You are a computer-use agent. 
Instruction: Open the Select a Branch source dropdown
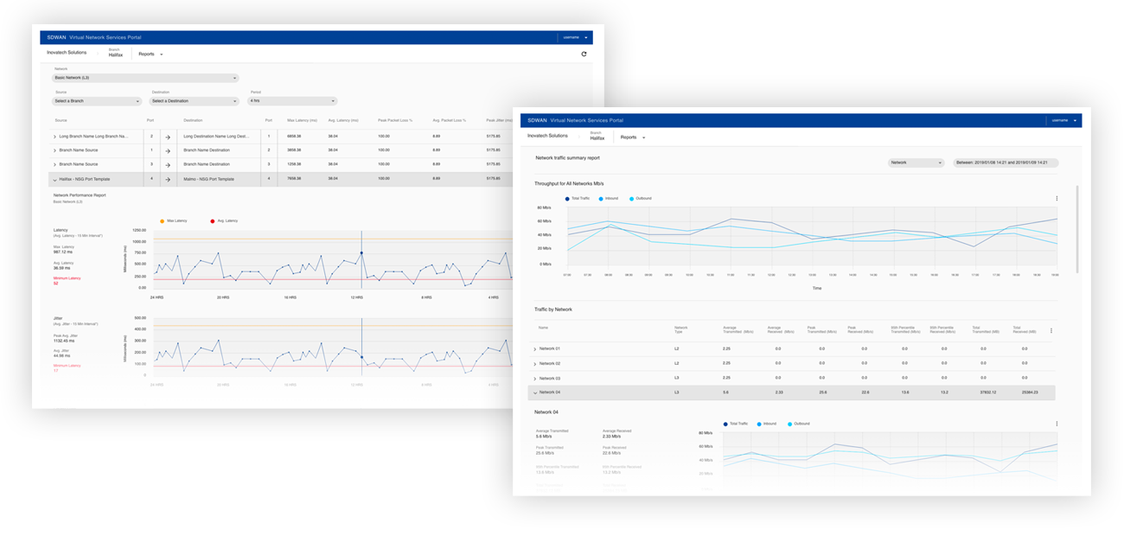(96, 101)
